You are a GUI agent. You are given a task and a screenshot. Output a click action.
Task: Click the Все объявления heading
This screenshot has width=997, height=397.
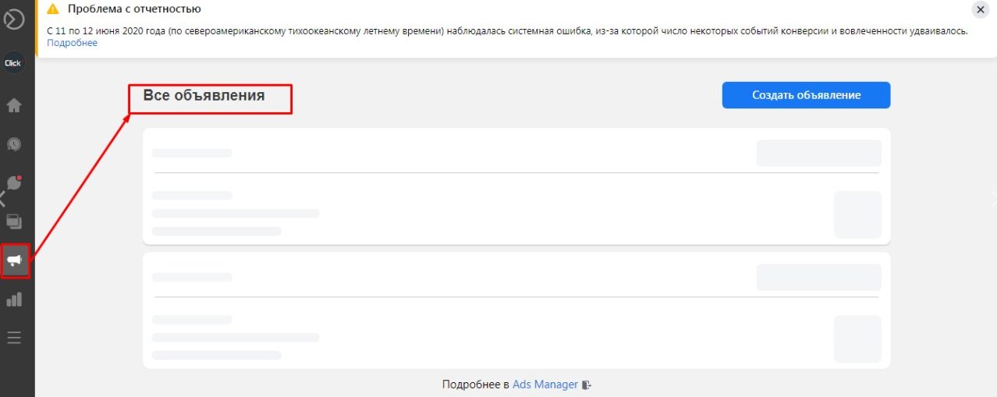204,96
